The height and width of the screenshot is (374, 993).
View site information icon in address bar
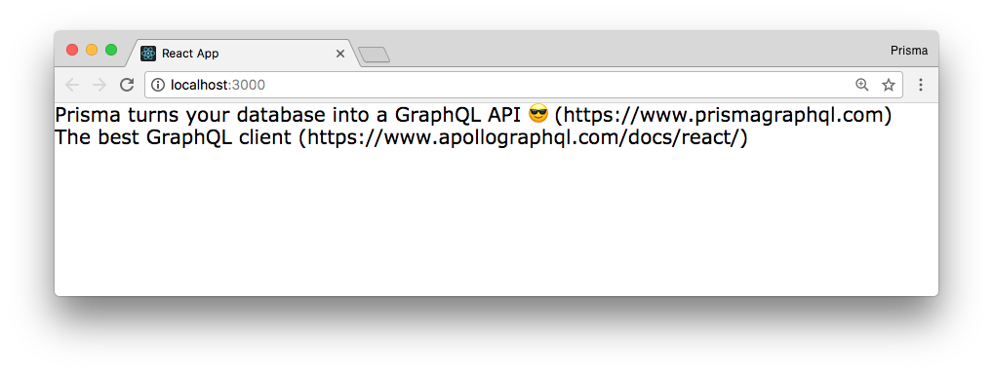pyautogui.click(x=158, y=85)
